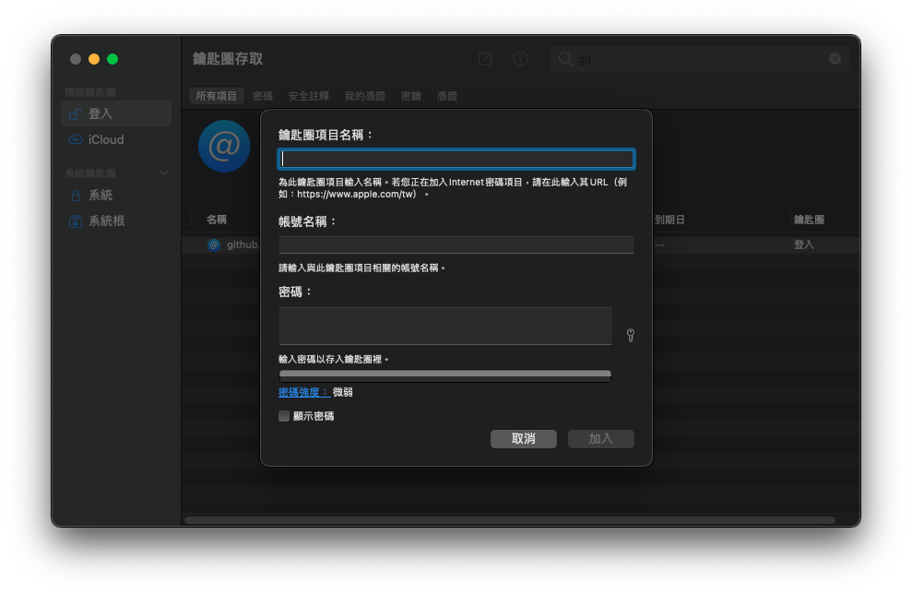The width and height of the screenshot is (912, 595).
Task: Select the 登入 keychain in the sidebar
Action: click(116, 114)
